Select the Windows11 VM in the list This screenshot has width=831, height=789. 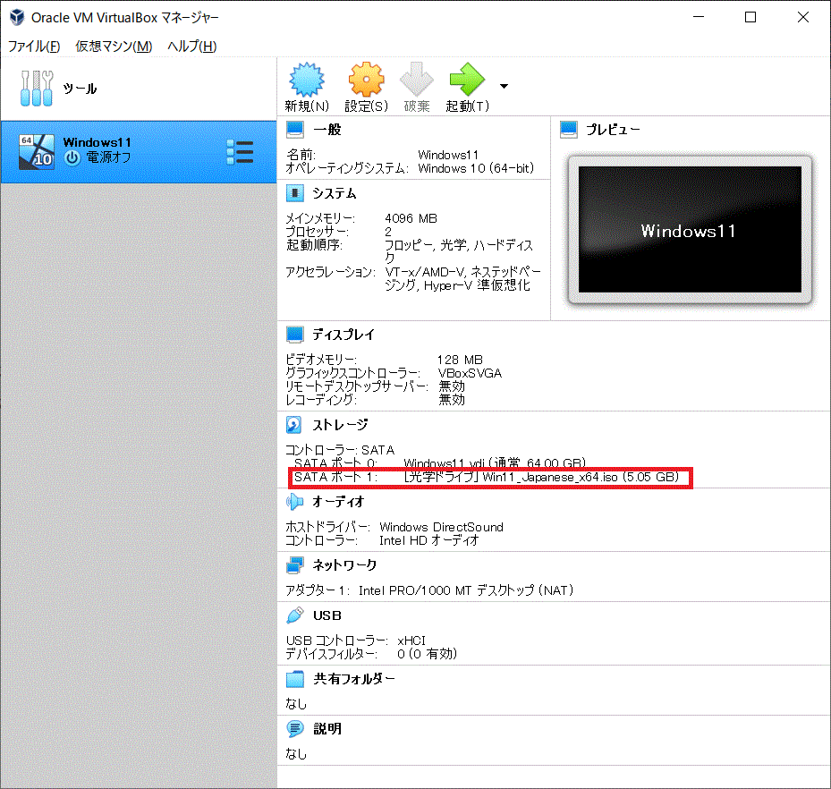tap(139, 152)
